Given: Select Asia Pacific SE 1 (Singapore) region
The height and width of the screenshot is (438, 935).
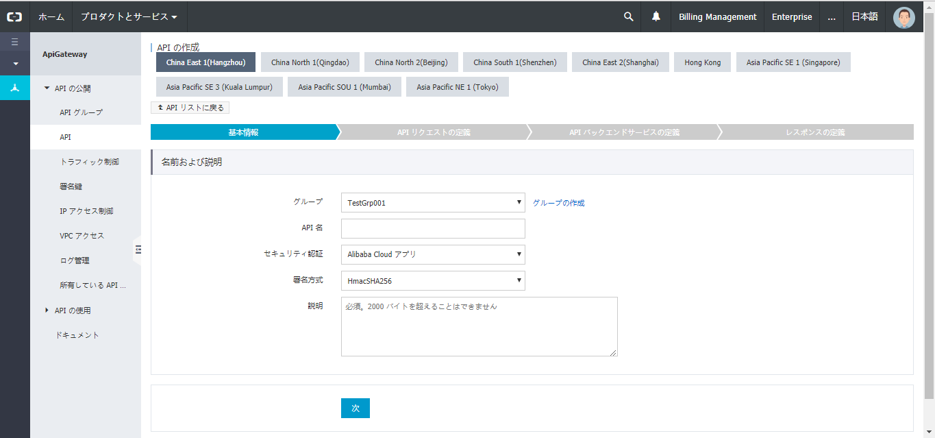Looking at the screenshot, I should [793, 62].
